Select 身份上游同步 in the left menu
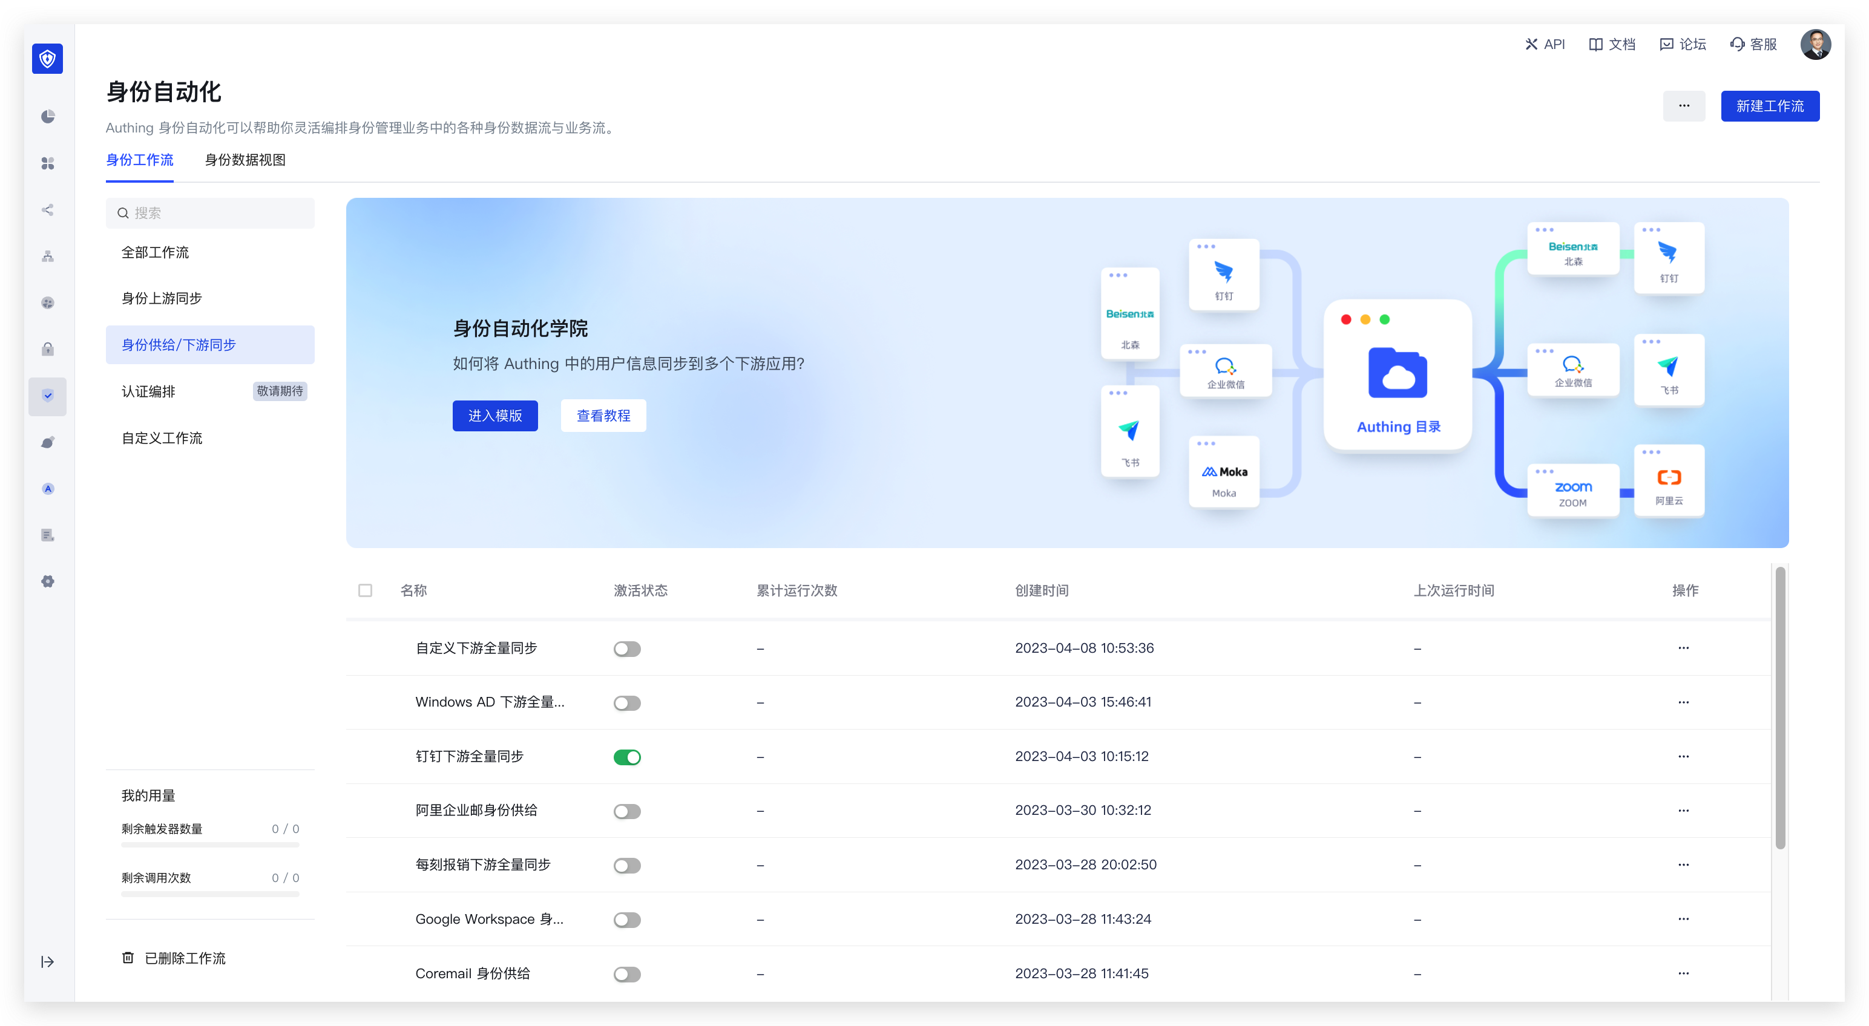Viewport: 1869px width, 1026px height. click(162, 298)
